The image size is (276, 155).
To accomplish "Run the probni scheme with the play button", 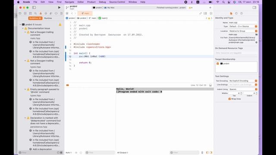I will pyautogui.click(x=60, y=8).
